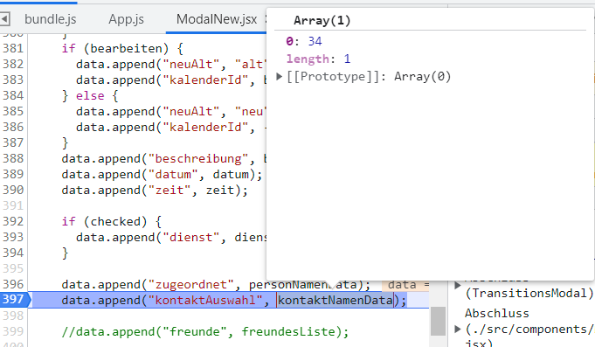
Task: Switch to the bundle.js tab
Action: (x=50, y=19)
